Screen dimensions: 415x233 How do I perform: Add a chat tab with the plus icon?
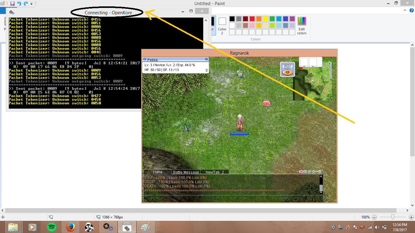(x=314, y=172)
